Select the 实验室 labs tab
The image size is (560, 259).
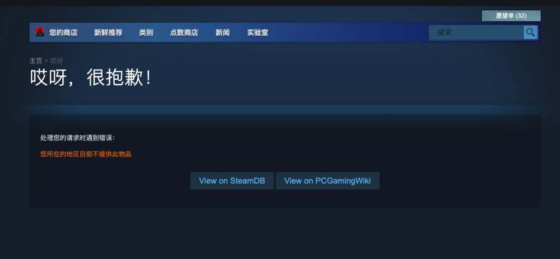tap(258, 33)
